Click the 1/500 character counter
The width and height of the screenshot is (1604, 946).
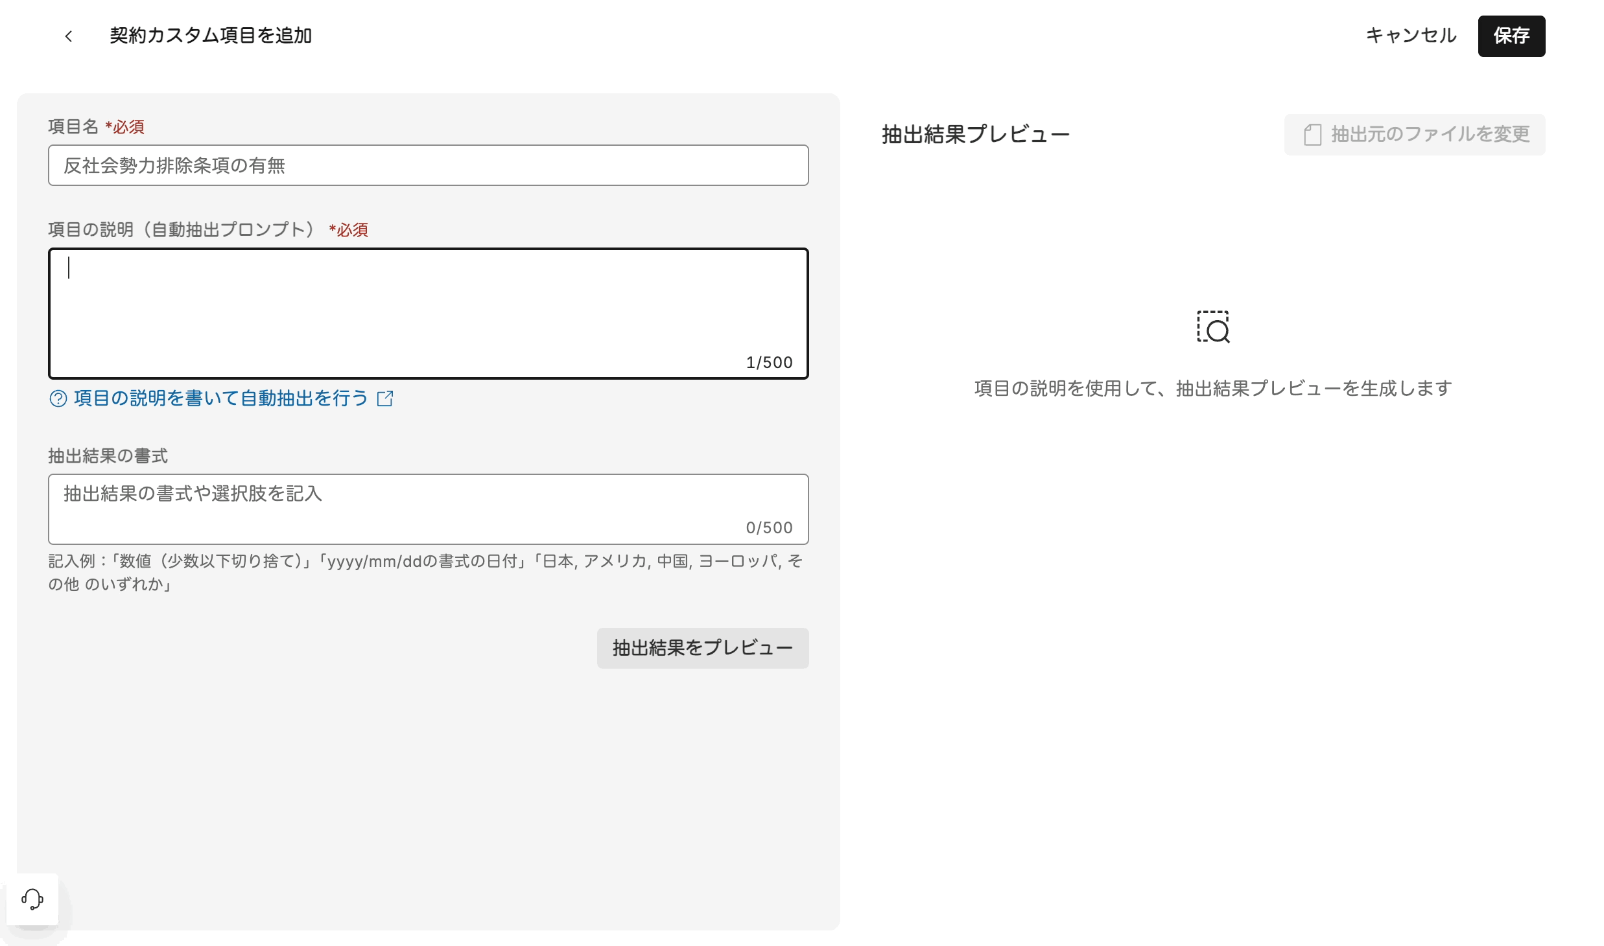769,362
